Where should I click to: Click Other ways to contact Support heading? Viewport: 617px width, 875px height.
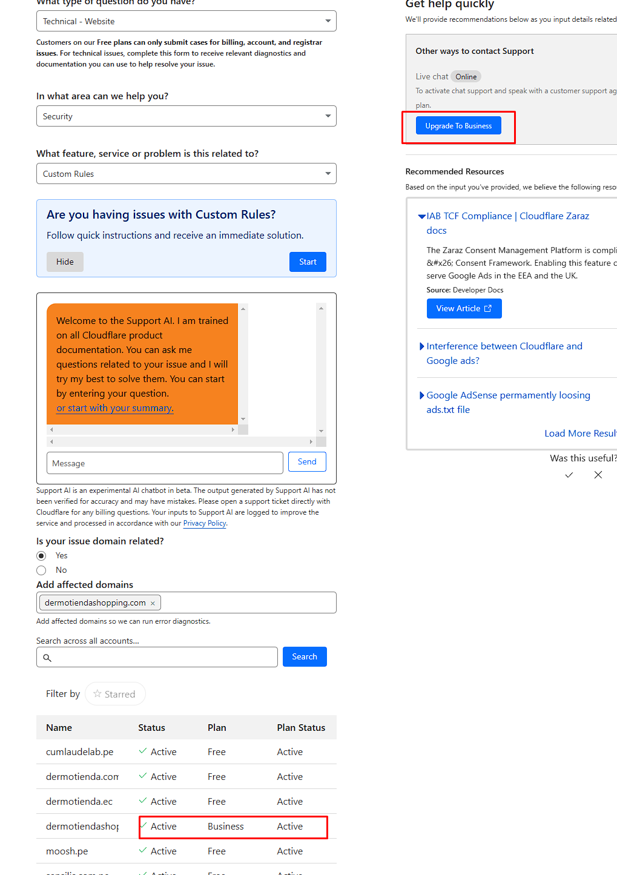coord(475,51)
